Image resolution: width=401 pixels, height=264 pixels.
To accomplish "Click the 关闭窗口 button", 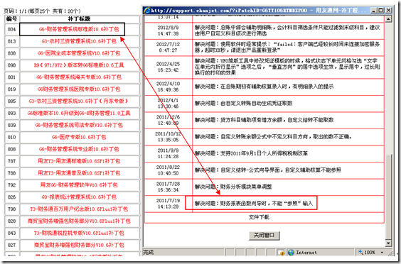I will click(x=264, y=235).
